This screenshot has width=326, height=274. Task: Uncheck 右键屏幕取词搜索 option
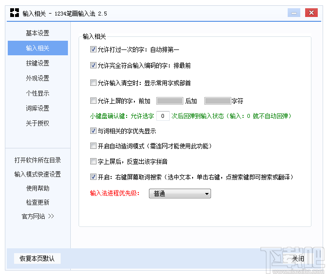(x=93, y=177)
